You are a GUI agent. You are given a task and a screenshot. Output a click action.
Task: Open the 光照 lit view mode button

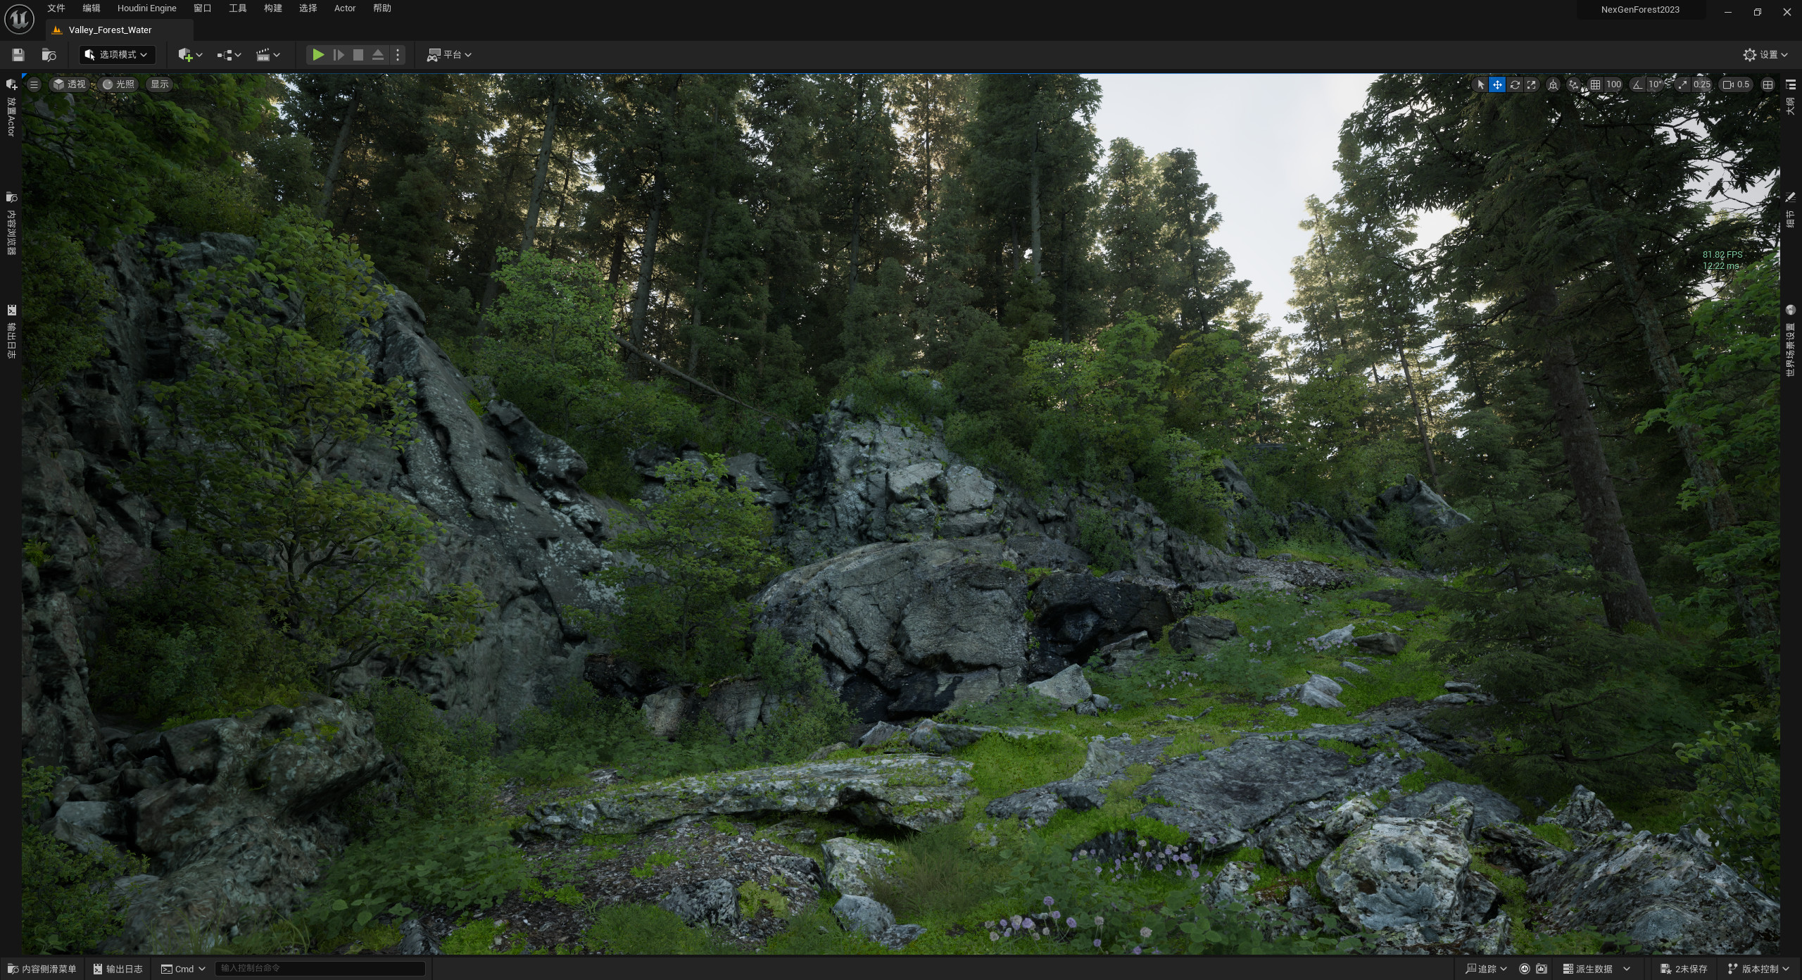pos(118,84)
